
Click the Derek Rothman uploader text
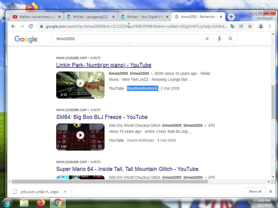click(x=140, y=141)
